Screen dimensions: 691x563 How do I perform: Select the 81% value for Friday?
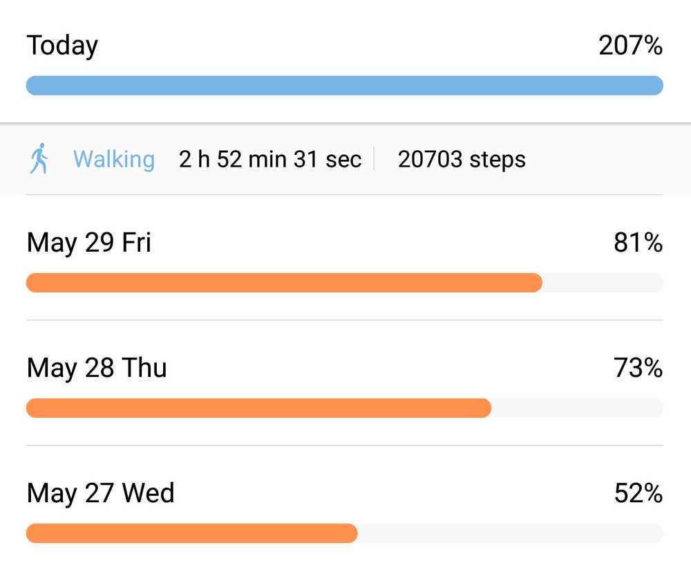click(x=638, y=243)
